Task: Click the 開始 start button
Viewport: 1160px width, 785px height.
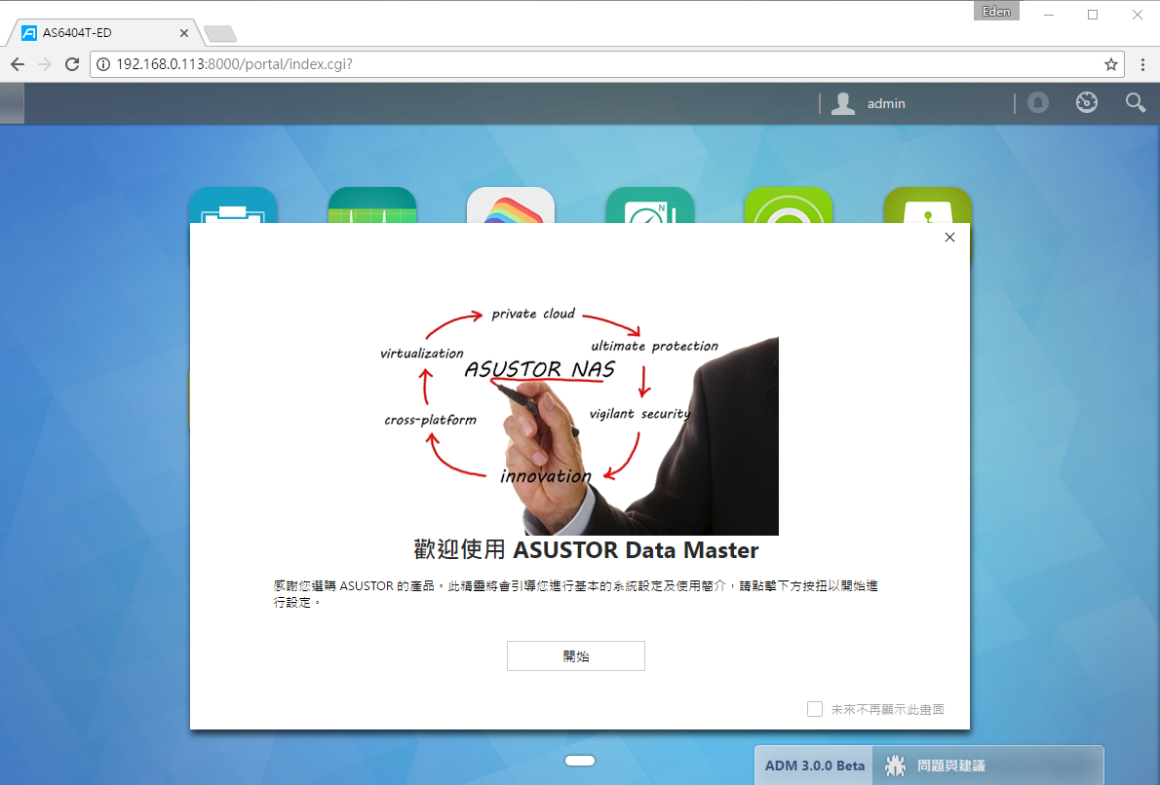Action: coord(575,655)
